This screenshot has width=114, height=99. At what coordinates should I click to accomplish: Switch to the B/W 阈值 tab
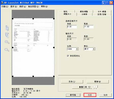pyautogui.click(x=102, y=12)
